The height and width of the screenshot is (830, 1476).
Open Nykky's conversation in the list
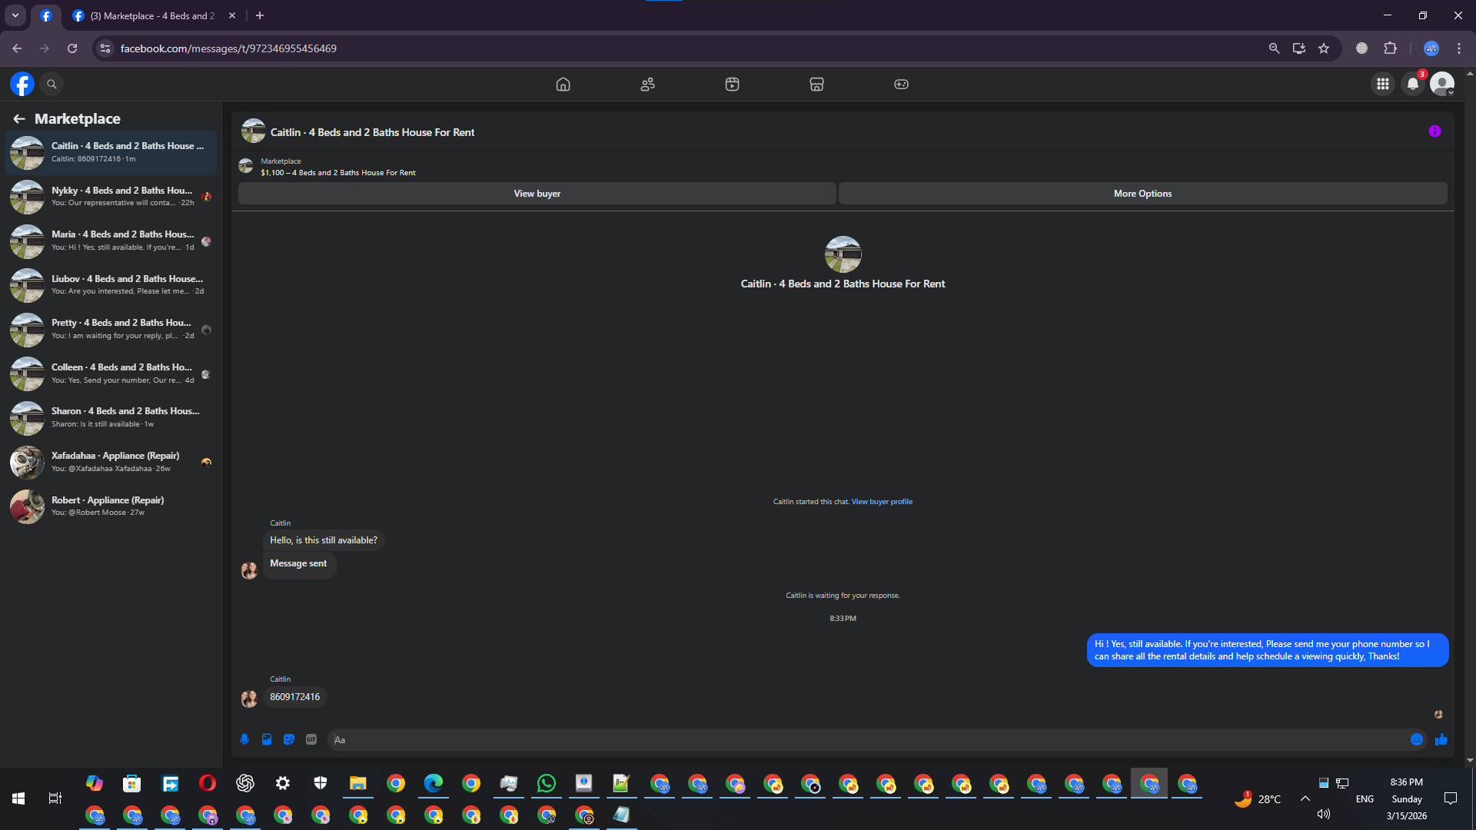point(111,197)
